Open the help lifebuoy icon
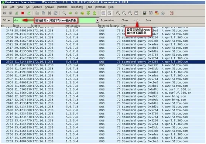 pyautogui.click(x=172, y=13)
